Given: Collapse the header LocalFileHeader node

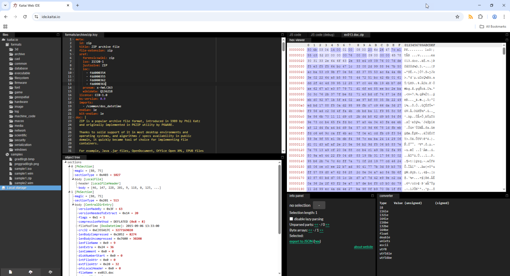Looking at the screenshot, I should tap(77, 183).
